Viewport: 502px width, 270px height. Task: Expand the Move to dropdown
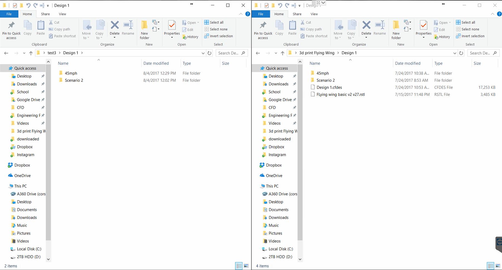tap(86, 30)
